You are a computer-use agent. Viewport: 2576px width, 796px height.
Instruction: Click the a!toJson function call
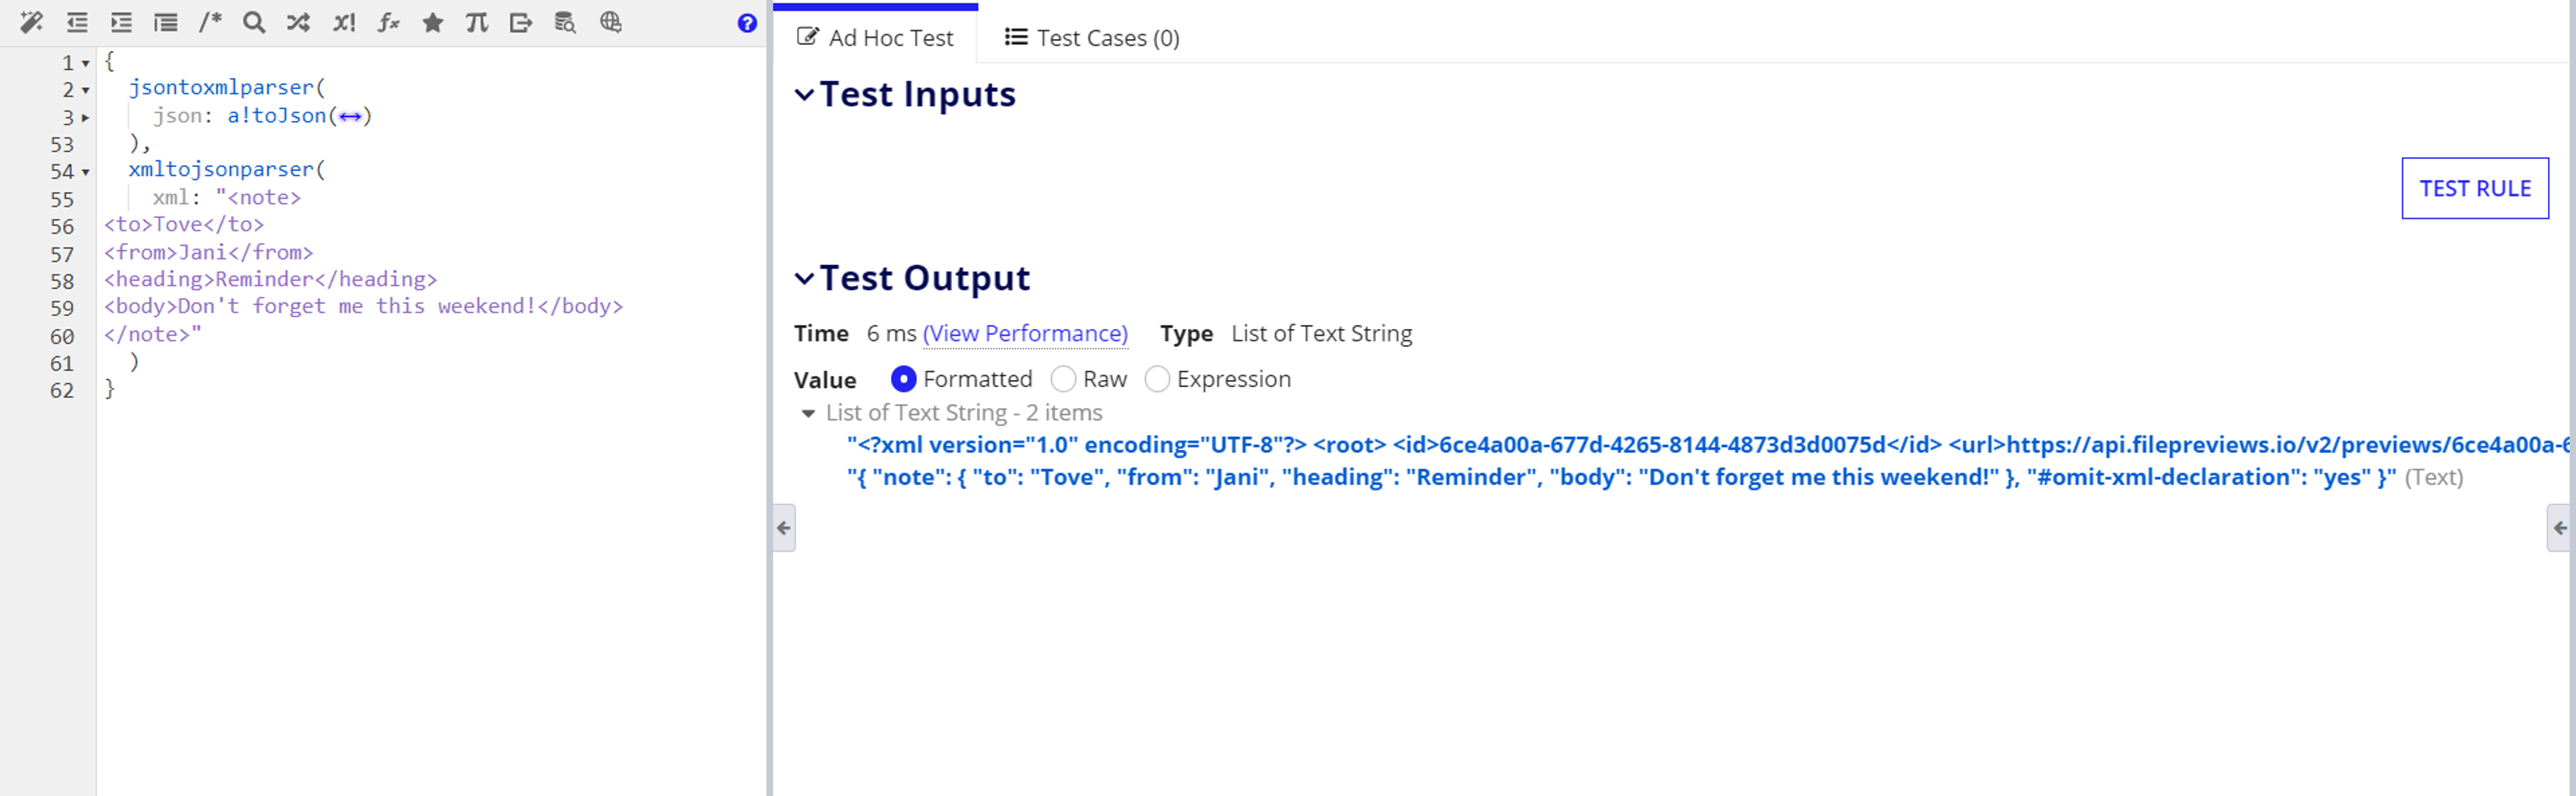(x=277, y=115)
